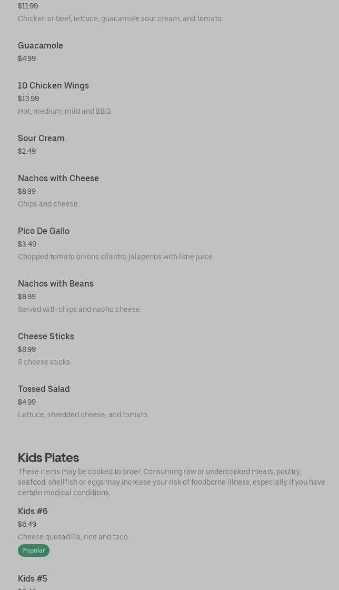Open Pico De Gallo item

[x=44, y=231]
